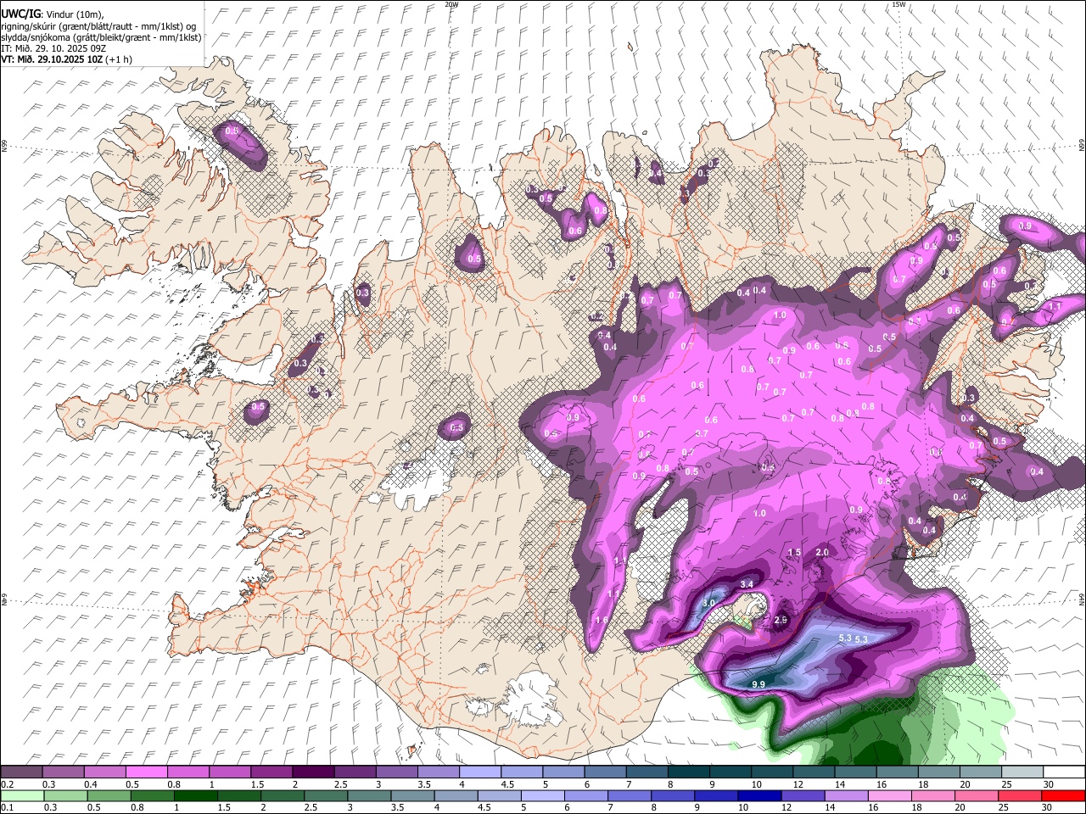Click the '3.4' value on the map
The height and width of the screenshot is (814, 1086).
click(747, 584)
